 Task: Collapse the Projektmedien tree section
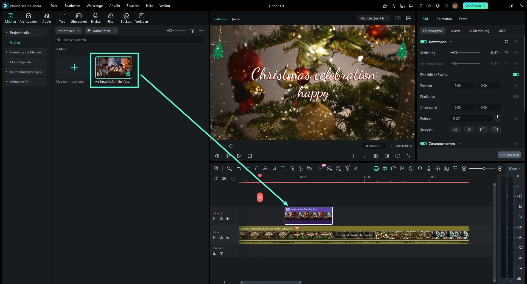[6, 32]
